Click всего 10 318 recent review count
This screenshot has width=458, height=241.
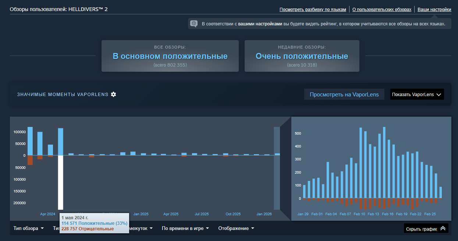pyautogui.click(x=302, y=65)
